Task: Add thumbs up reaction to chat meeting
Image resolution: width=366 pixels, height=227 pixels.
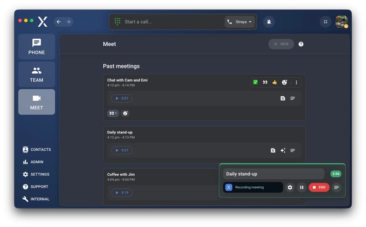Action: point(275,82)
